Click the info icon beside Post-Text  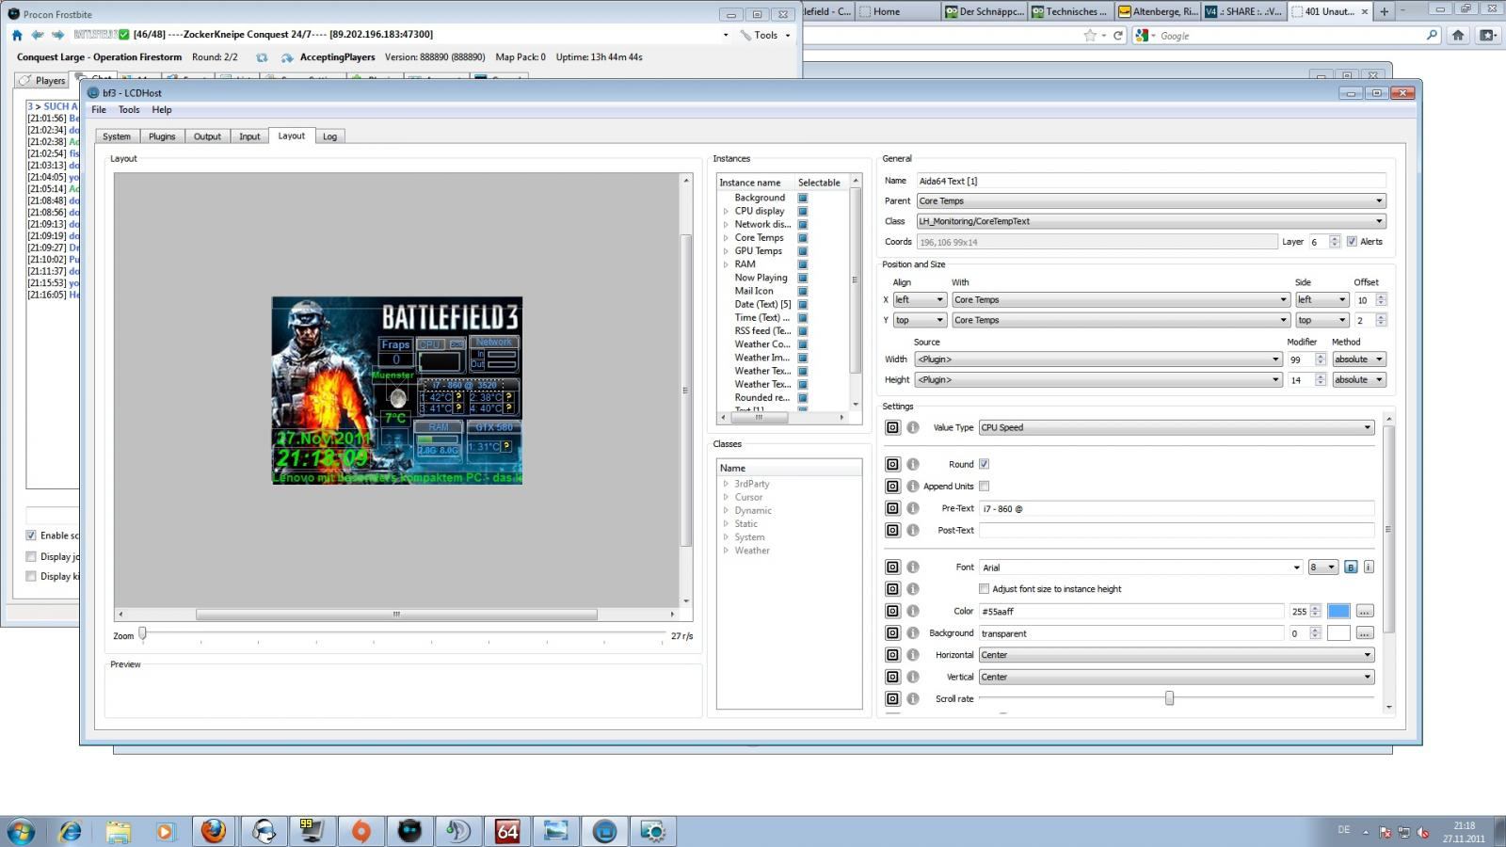point(913,530)
